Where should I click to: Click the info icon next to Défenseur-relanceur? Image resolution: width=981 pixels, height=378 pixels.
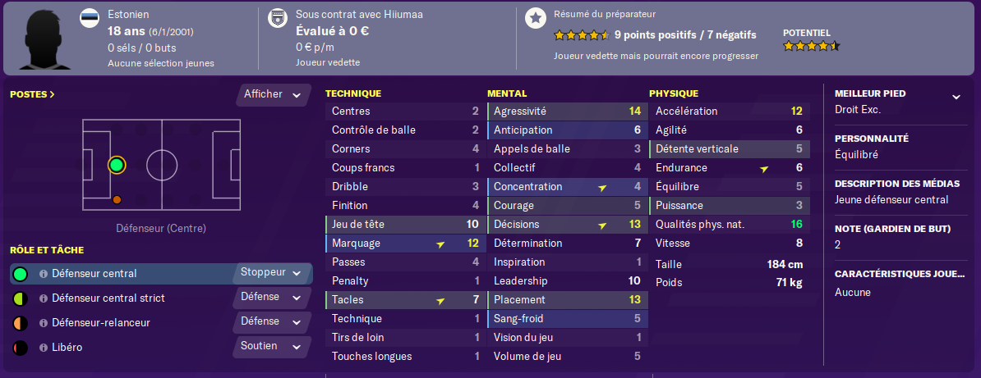pyautogui.click(x=44, y=323)
